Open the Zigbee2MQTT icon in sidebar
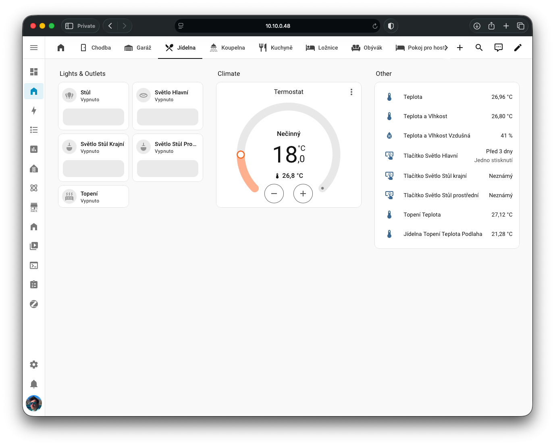Screen dimensions: 555x446 pos(34,304)
